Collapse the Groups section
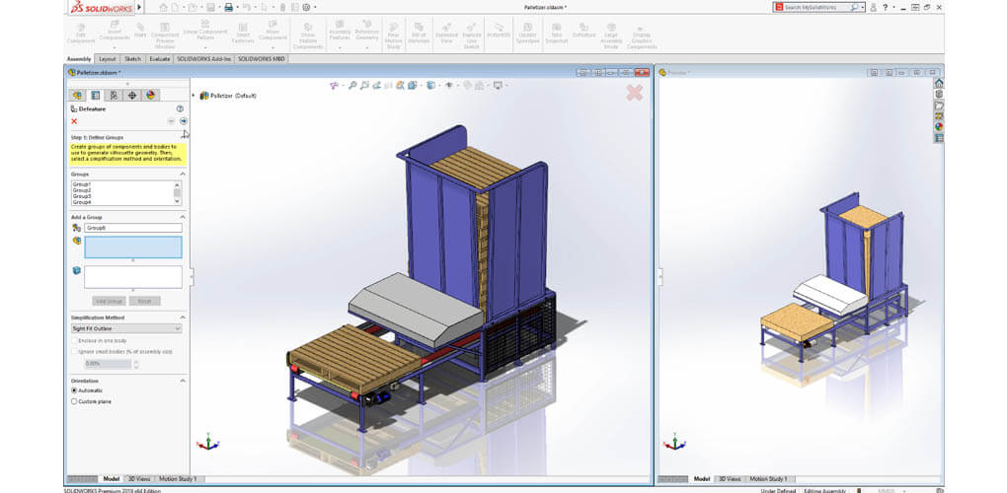 182,174
